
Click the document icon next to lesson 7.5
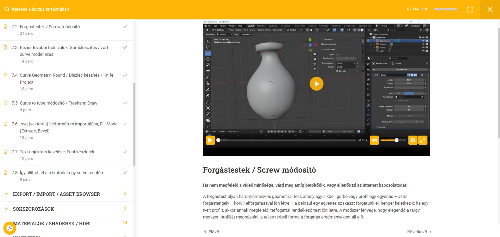[x=5, y=103]
